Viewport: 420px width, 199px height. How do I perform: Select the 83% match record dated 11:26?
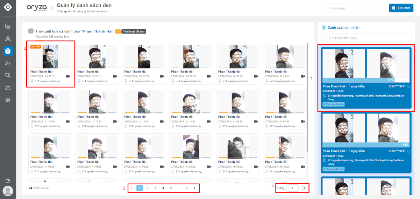click(x=366, y=78)
